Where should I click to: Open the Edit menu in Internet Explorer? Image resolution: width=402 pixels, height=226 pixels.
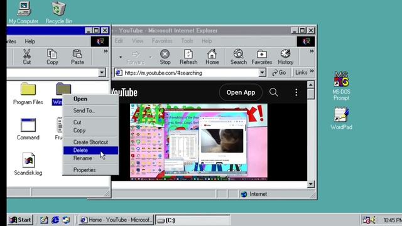119,41
